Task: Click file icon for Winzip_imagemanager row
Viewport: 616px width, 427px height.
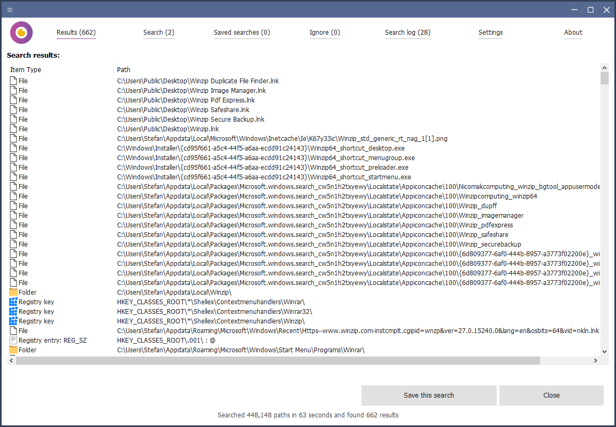Action: [13, 215]
